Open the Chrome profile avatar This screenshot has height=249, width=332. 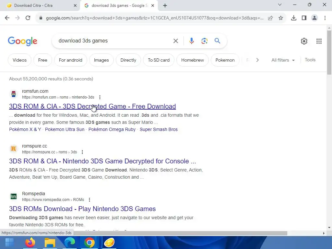point(314,18)
